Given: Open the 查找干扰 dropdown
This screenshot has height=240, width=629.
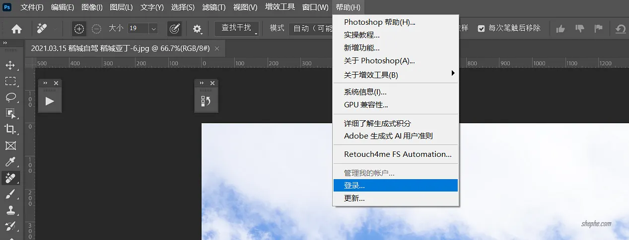Looking at the screenshot, I should pyautogui.click(x=237, y=29).
